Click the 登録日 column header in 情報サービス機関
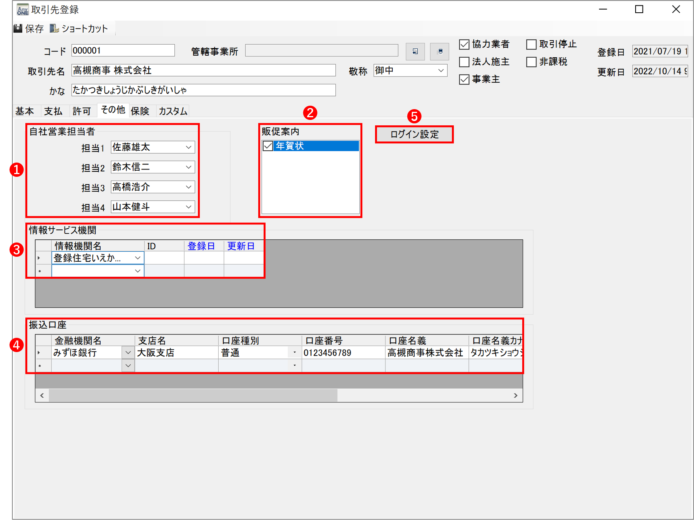The image size is (694, 520). 201,246
